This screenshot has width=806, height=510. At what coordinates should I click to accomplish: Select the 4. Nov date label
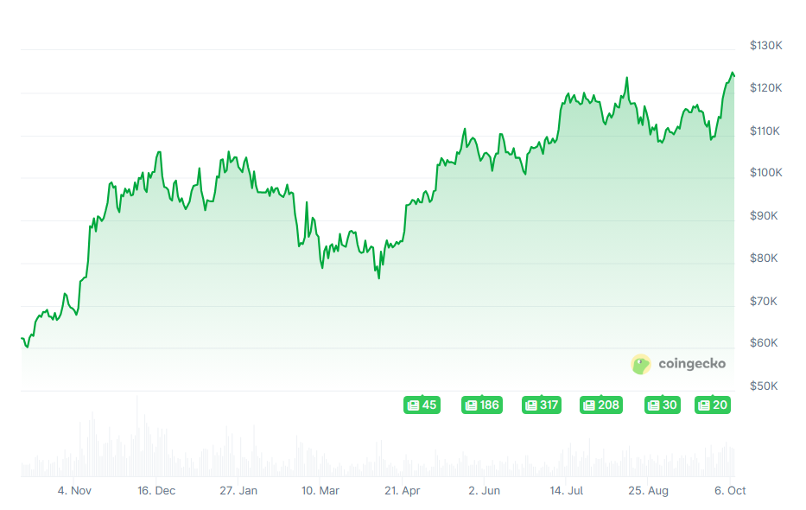click(74, 490)
